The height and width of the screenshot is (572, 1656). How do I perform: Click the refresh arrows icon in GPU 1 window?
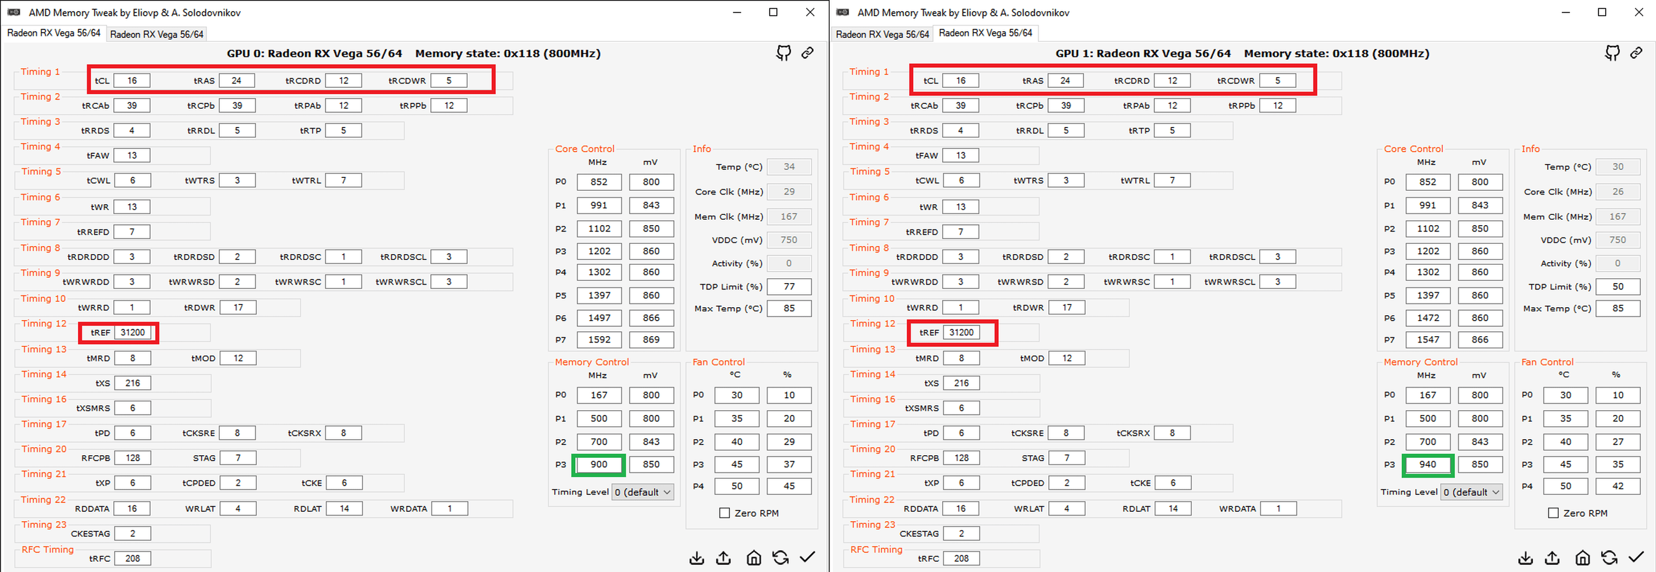(x=1609, y=557)
